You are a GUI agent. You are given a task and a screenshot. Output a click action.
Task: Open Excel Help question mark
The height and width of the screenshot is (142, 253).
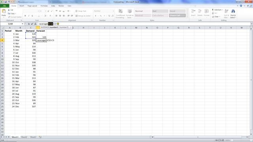tap(241, 6)
